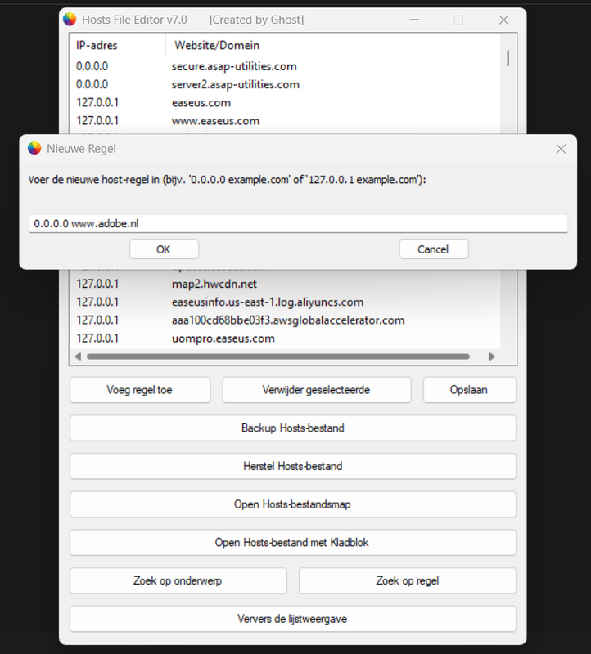Click Zoek op onderwerp button
Image resolution: width=591 pixels, height=654 pixels.
[178, 581]
